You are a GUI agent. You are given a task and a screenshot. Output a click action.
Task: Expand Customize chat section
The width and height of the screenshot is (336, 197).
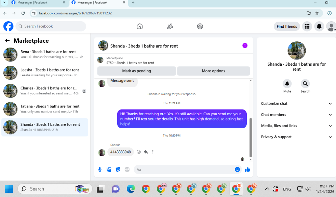point(297,104)
